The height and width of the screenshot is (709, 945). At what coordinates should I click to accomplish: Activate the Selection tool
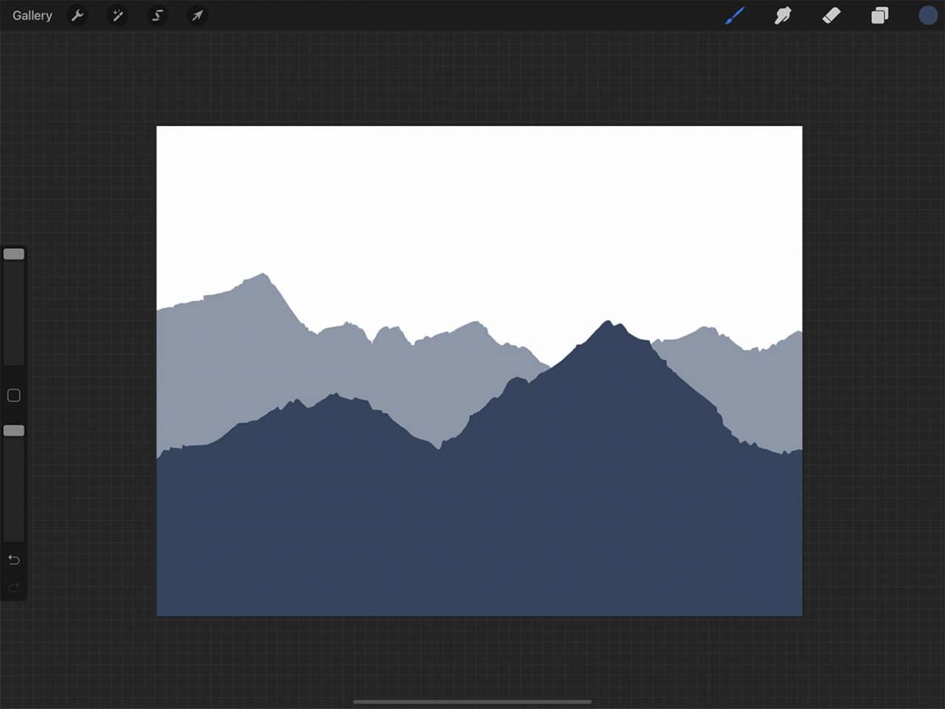pyautogui.click(x=157, y=15)
